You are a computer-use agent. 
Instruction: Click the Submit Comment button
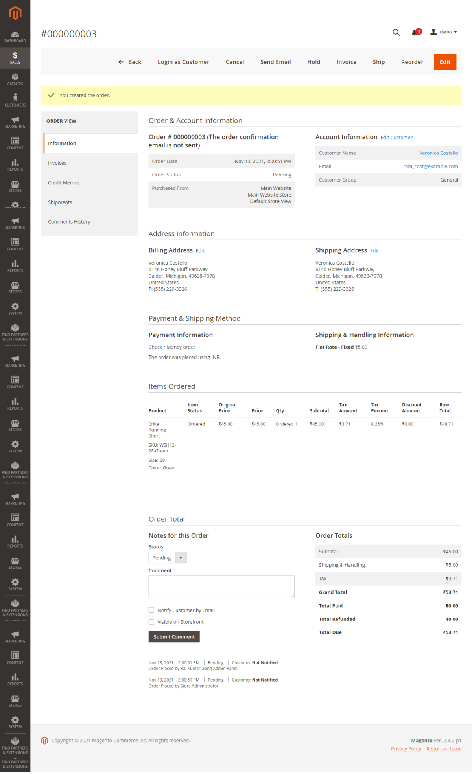click(174, 637)
